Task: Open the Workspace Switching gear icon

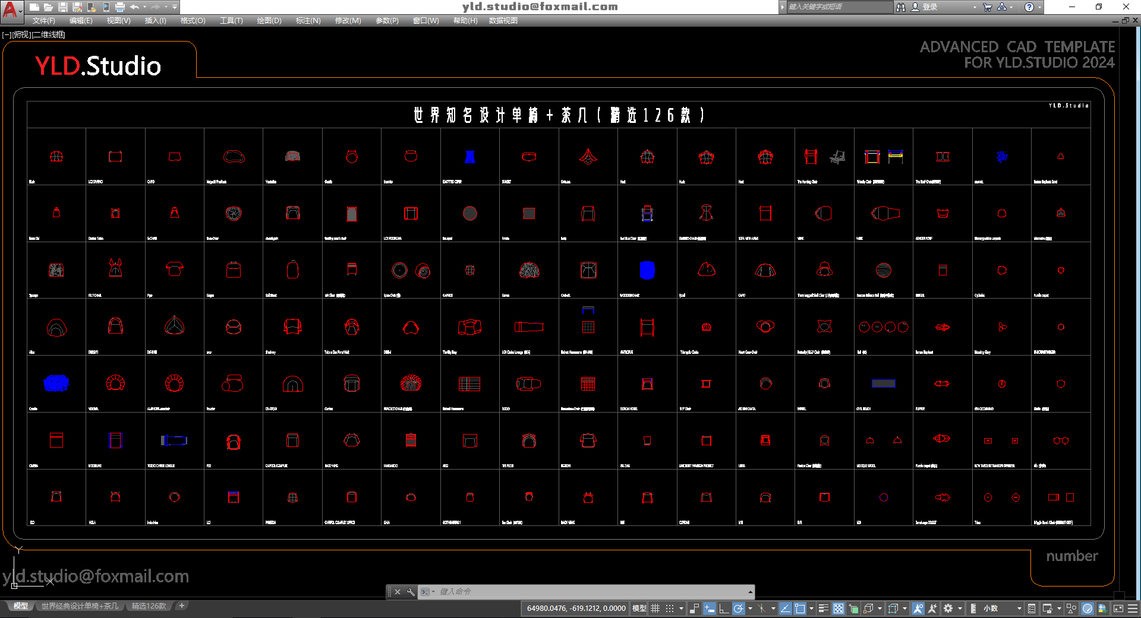Action: [948, 609]
